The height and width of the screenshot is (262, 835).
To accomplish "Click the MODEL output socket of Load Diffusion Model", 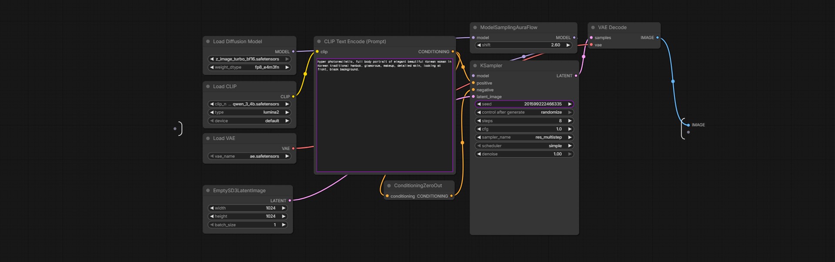I will [x=293, y=52].
